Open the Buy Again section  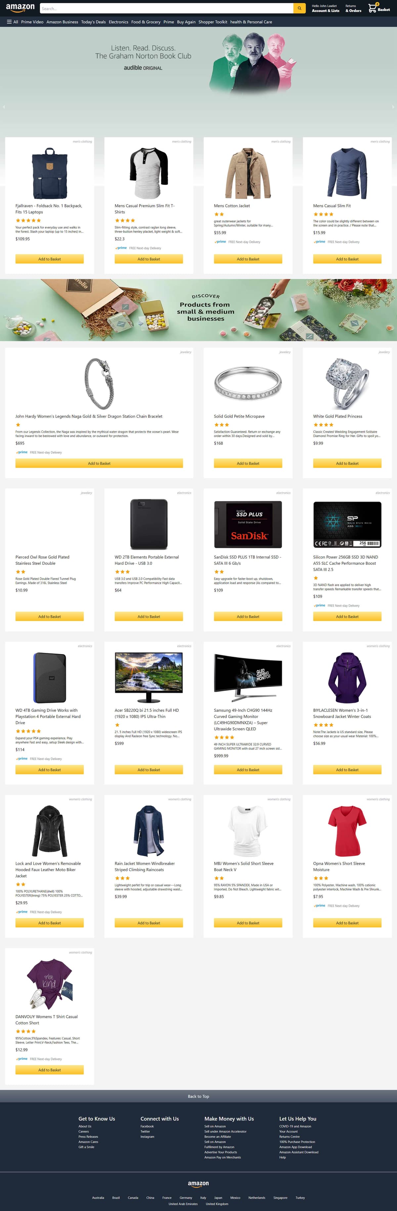187,22
